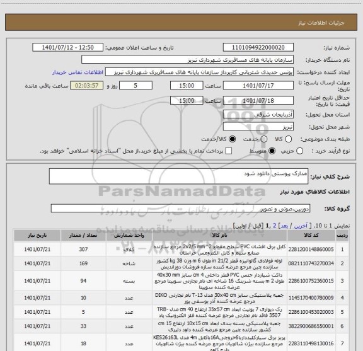The width and height of the screenshot is (363, 351).
Task: Click product code 2286100752360015
Action: pos(311,281)
